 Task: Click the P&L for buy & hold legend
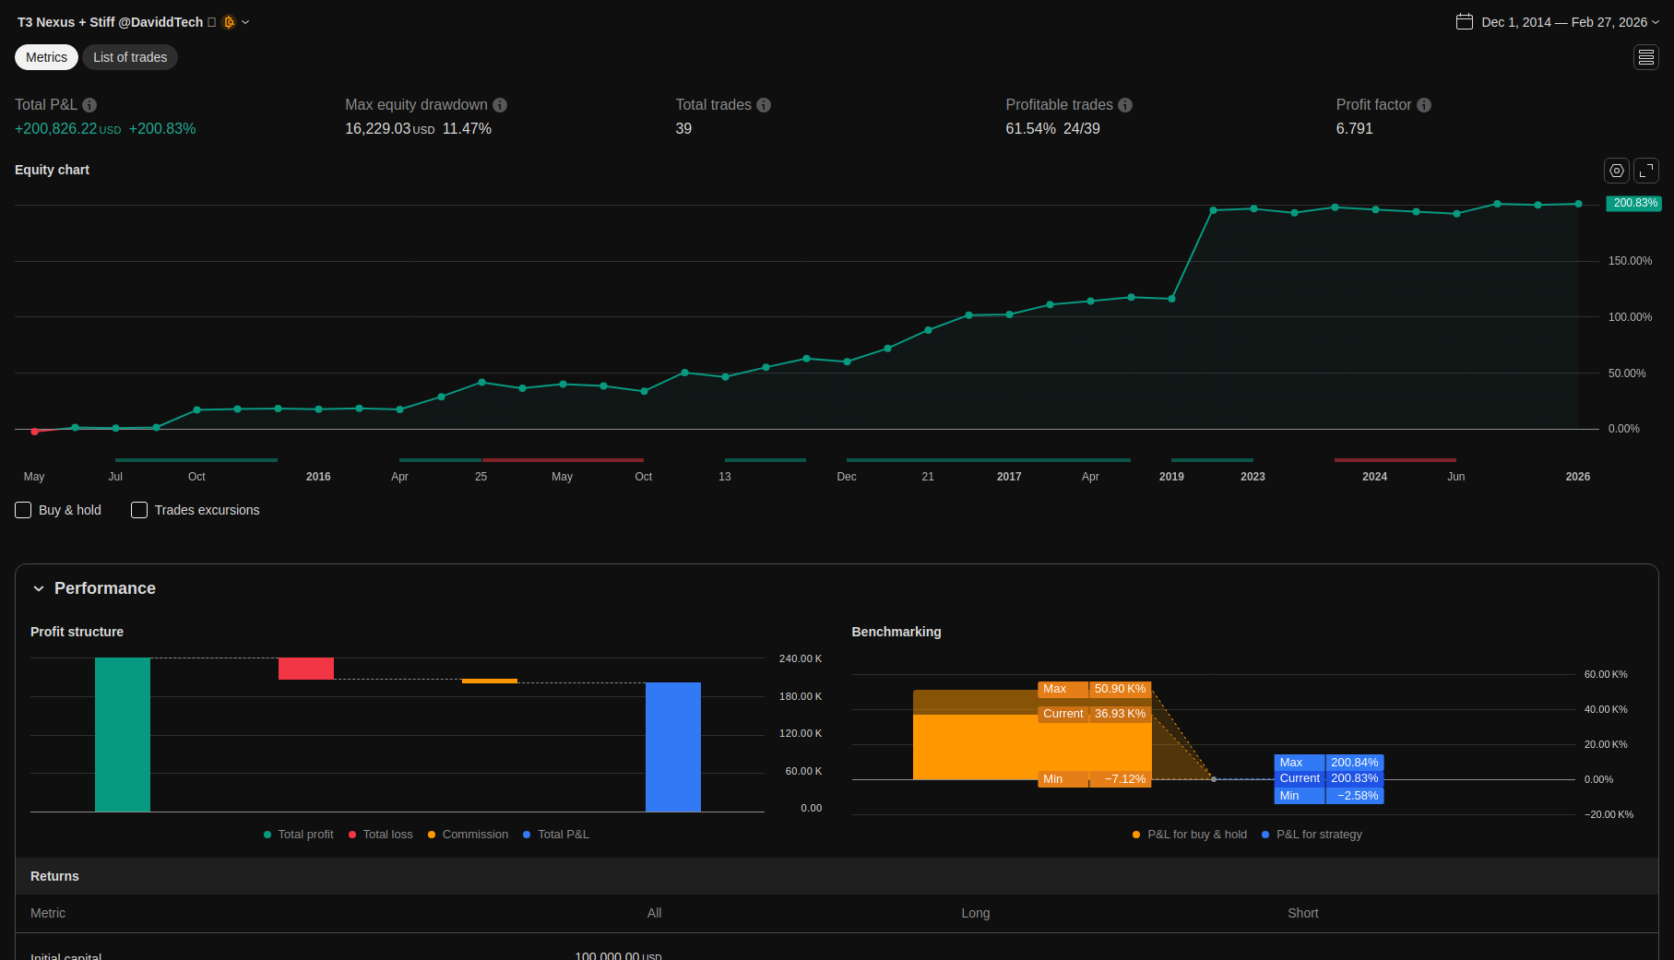pos(1190,835)
